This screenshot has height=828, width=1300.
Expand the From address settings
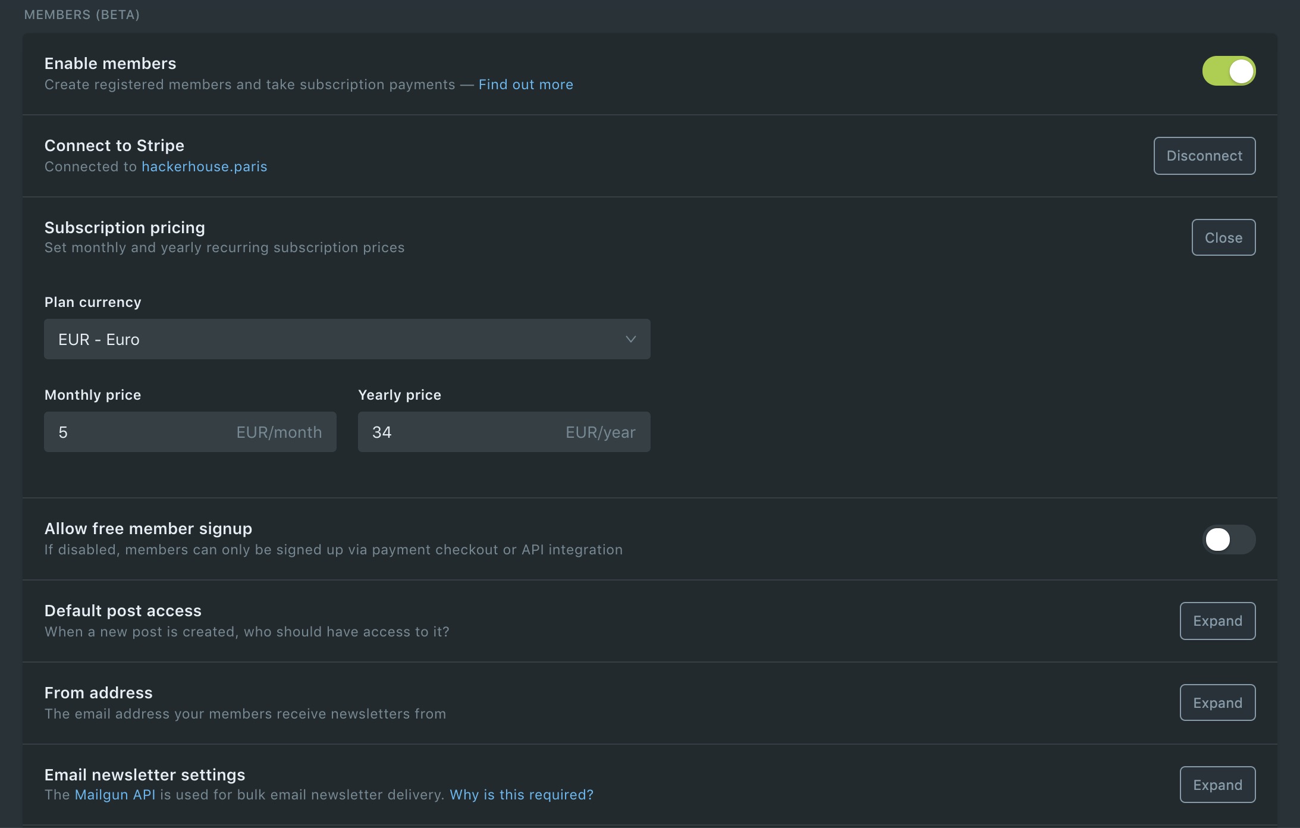1217,702
